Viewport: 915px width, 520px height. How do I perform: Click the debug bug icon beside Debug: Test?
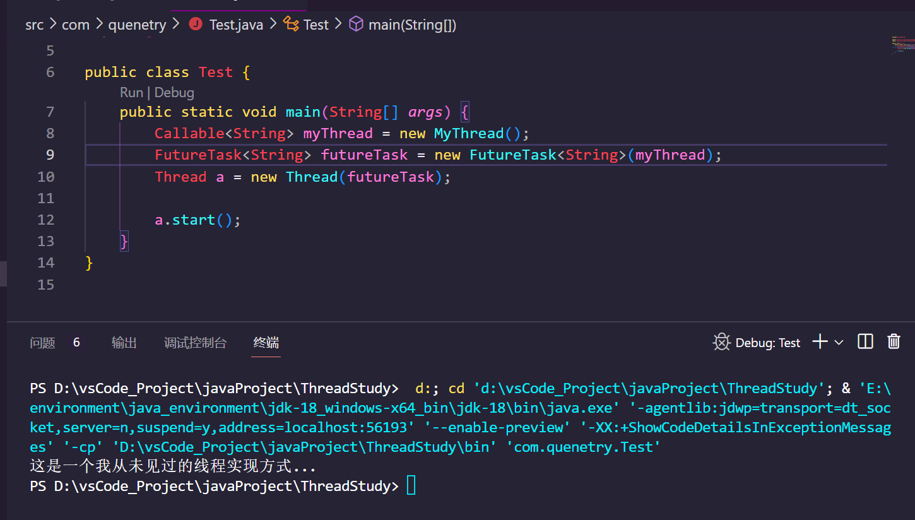tap(721, 343)
